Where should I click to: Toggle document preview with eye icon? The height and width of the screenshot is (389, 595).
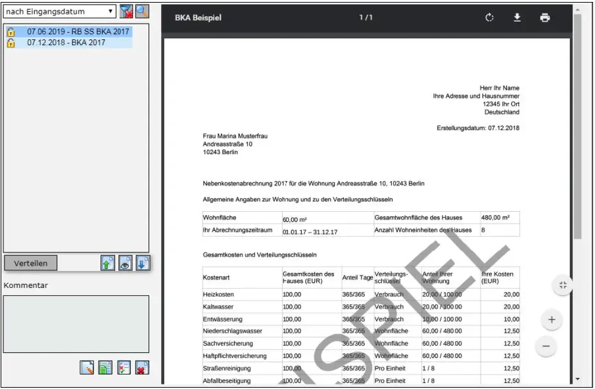pyautogui.click(x=125, y=263)
